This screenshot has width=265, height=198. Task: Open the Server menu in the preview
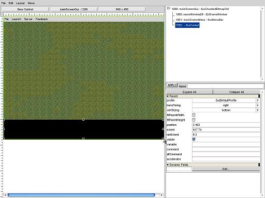pos(28,19)
